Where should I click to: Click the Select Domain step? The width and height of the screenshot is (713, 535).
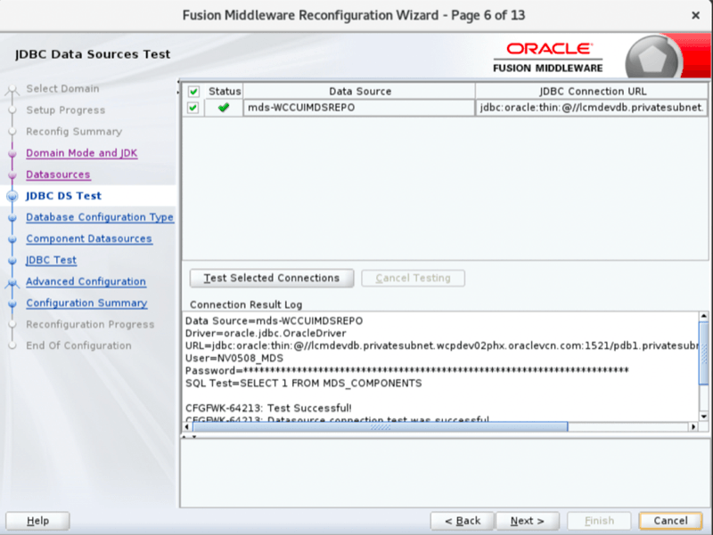pyautogui.click(x=62, y=88)
